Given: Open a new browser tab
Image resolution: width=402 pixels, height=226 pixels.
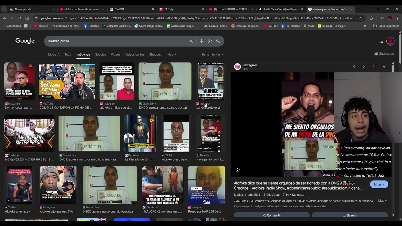Looking at the screenshot, I should pos(359,9).
